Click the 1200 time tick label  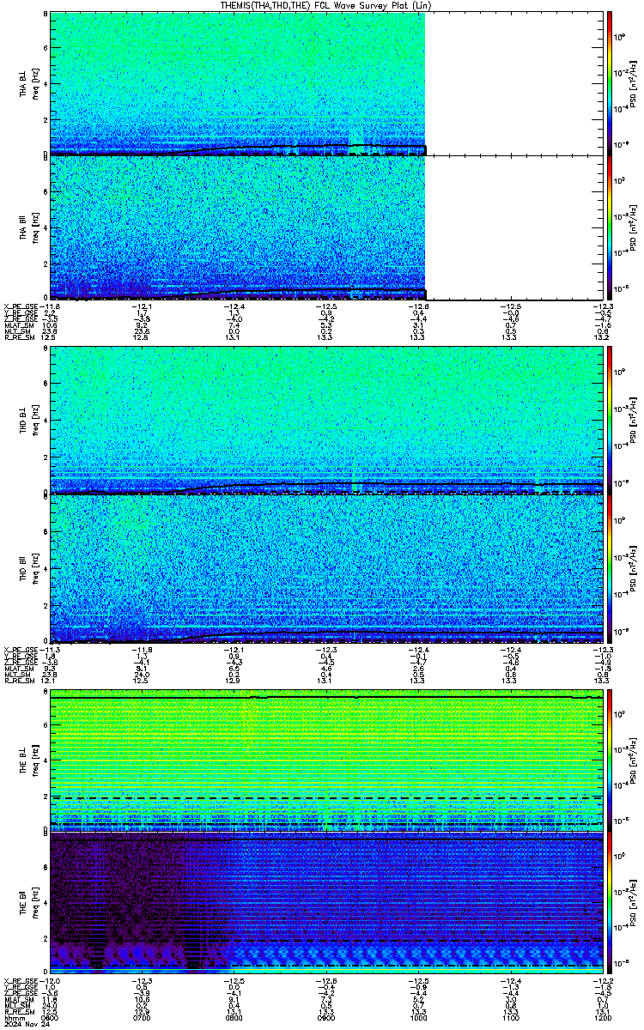point(601,1017)
